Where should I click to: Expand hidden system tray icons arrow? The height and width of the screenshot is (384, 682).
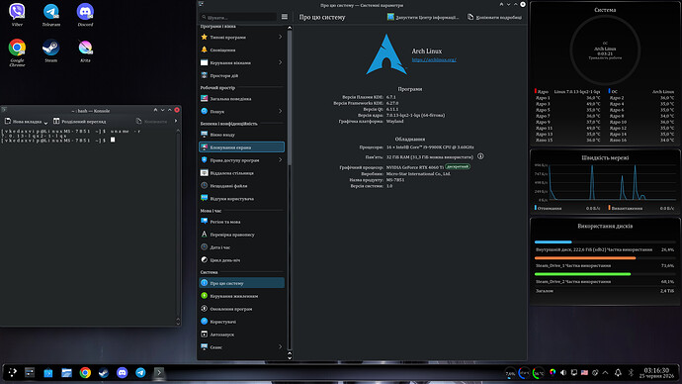point(606,373)
